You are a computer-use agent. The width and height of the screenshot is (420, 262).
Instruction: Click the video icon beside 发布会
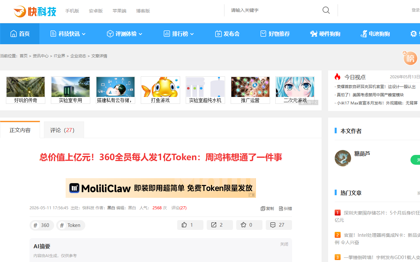[x=219, y=34]
